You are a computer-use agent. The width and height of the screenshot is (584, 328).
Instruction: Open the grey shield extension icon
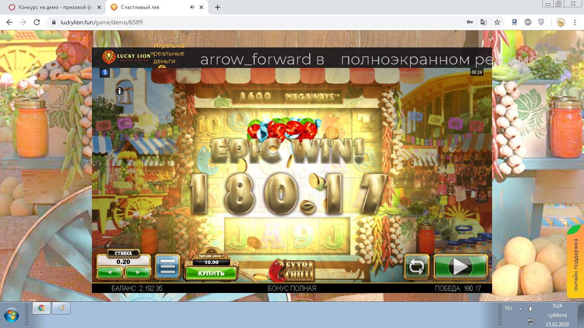[x=541, y=22]
